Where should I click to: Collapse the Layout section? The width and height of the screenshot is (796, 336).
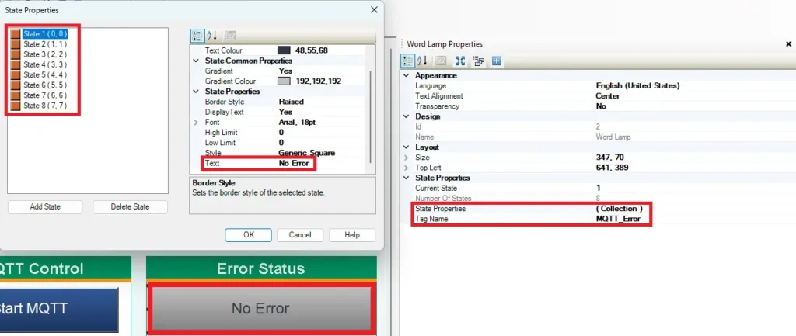406,147
